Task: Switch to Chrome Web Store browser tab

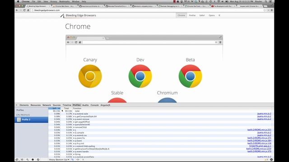Action: coord(65,6)
